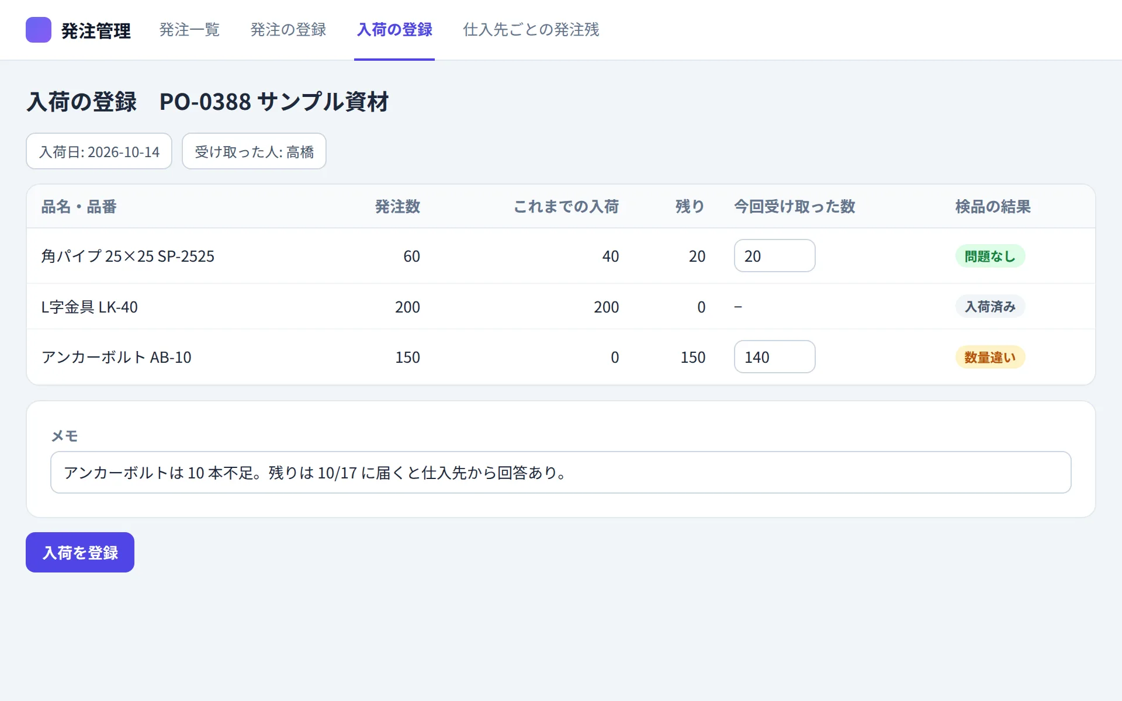Click previous receipt value 40 for 角パイプ

click(611, 256)
